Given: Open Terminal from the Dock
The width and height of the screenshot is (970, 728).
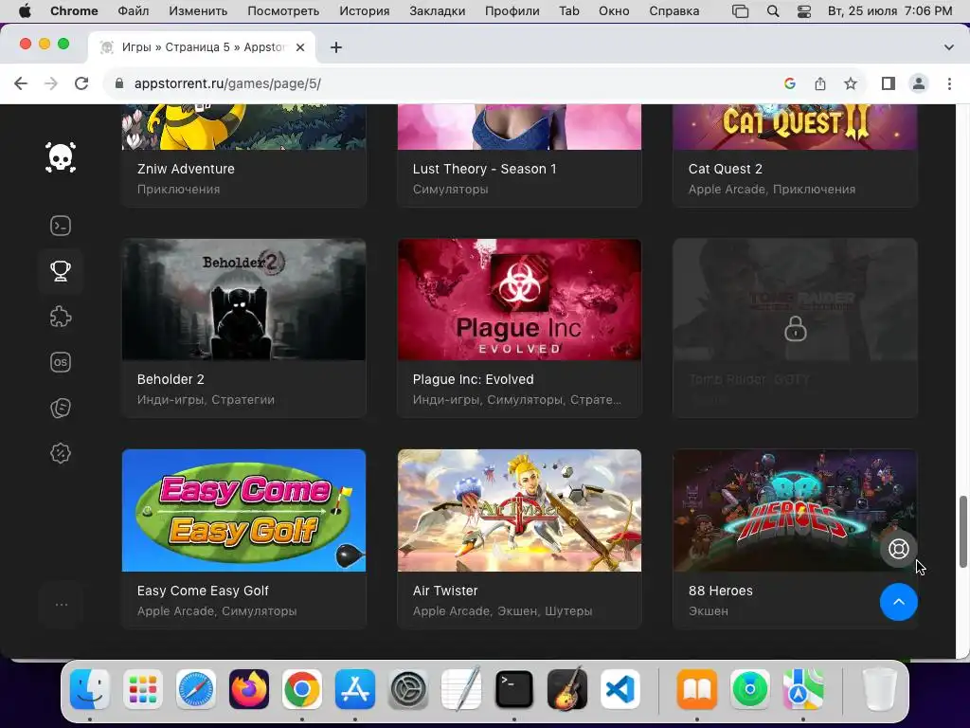Looking at the screenshot, I should point(514,689).
